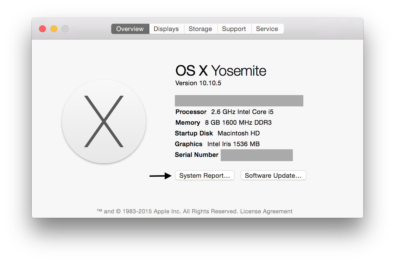Click the OS X Yosemite logo icon
This screenshot has height=263, width=395.
pyautogui.click(x=104, y=121)
